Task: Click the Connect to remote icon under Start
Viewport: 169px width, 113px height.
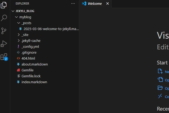Action: [x=160, y=96]
